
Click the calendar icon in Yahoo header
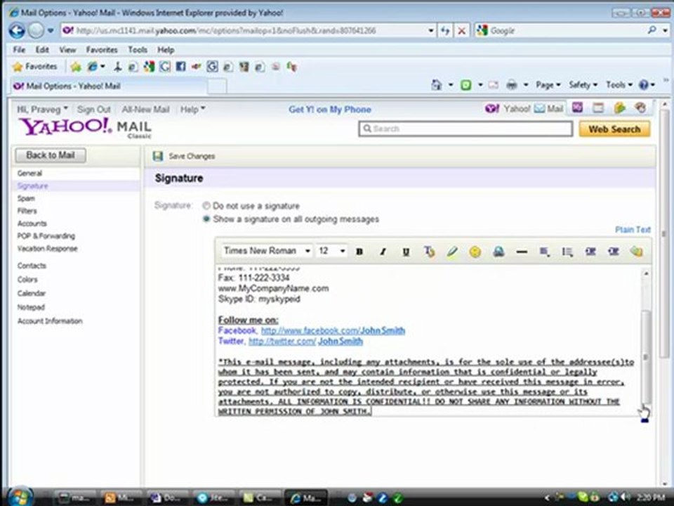coord(598,108)
